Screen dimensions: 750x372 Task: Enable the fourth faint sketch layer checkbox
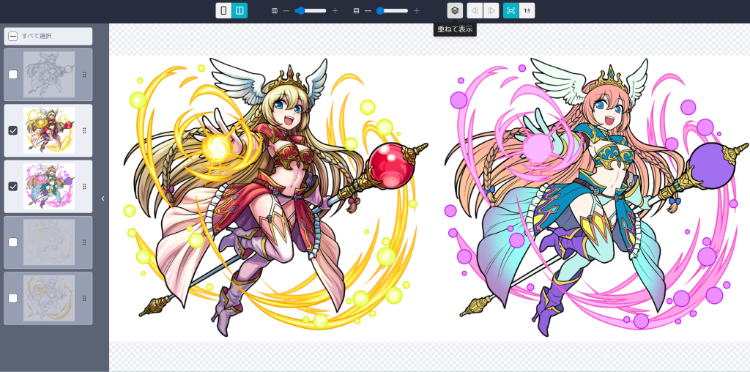pos(12,242)
